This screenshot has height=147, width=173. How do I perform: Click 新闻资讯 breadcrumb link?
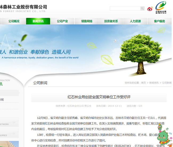(154, 83)
